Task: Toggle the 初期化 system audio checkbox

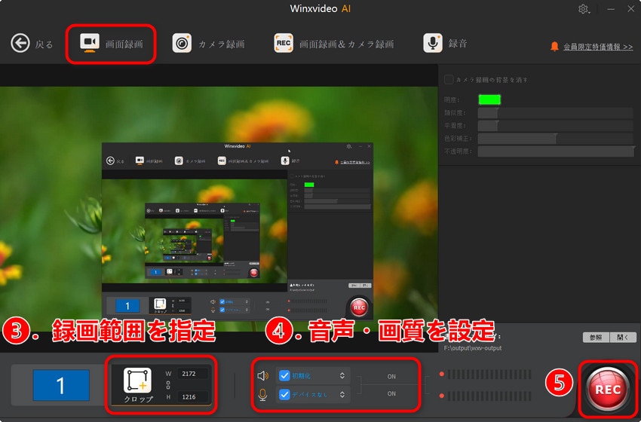Action: click(284, 375)
